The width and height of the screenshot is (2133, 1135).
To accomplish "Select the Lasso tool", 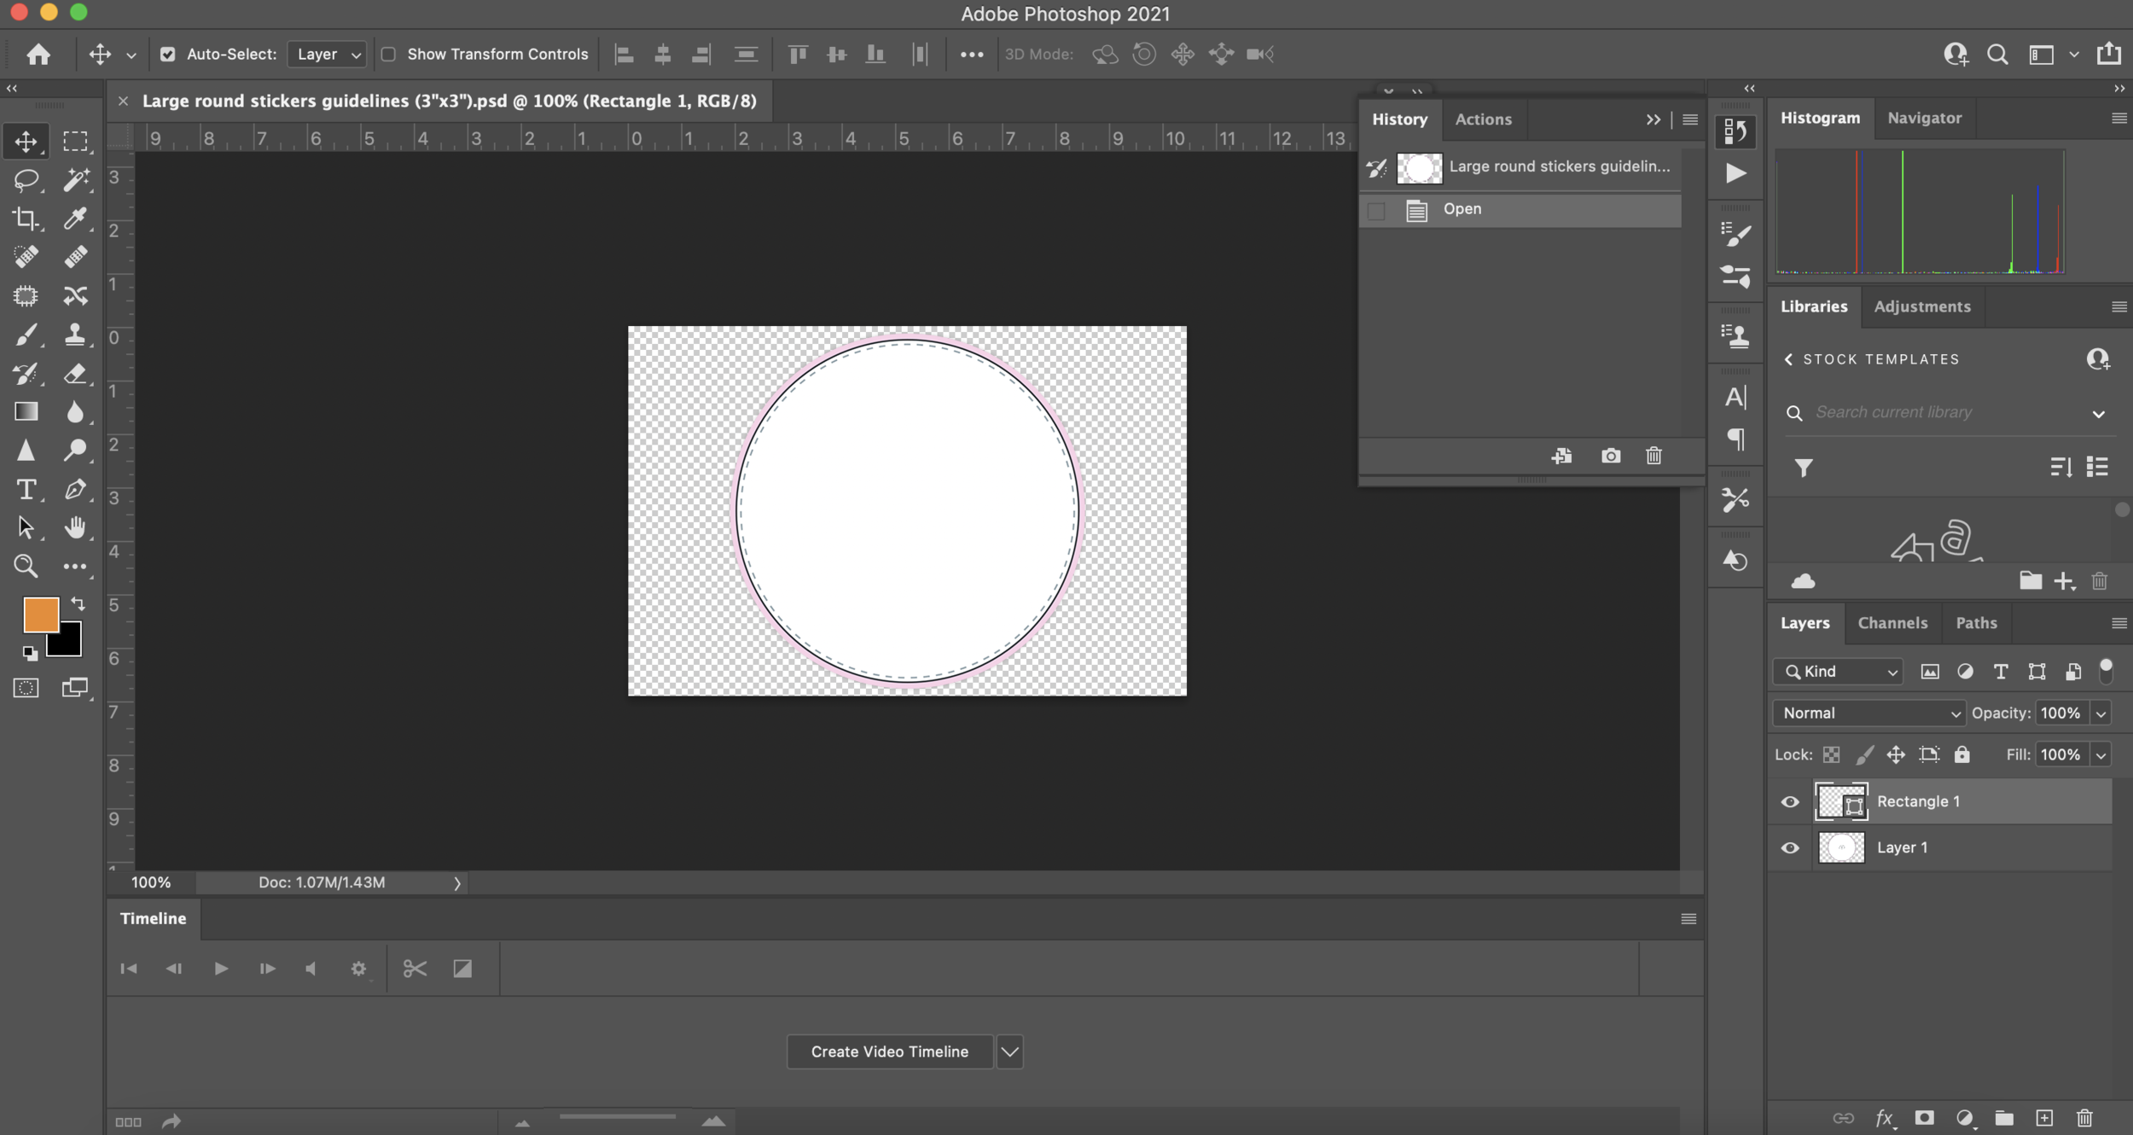I will [x=26, y=179].
